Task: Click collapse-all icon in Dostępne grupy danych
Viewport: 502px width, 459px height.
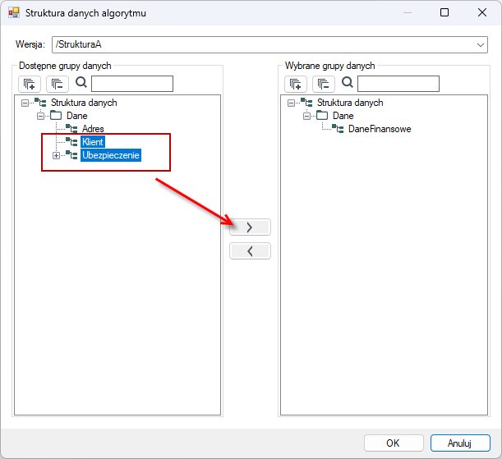Action: [58, 84]
